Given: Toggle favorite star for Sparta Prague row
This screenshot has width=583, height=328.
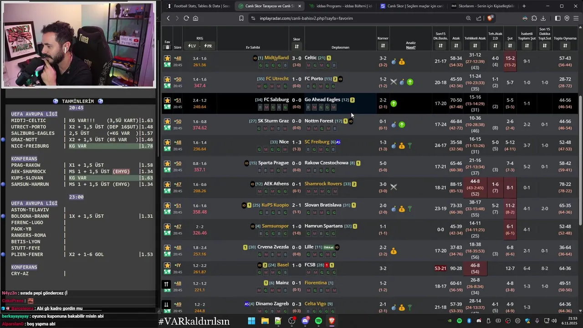Looking at the screenshot, I should 167,163.
